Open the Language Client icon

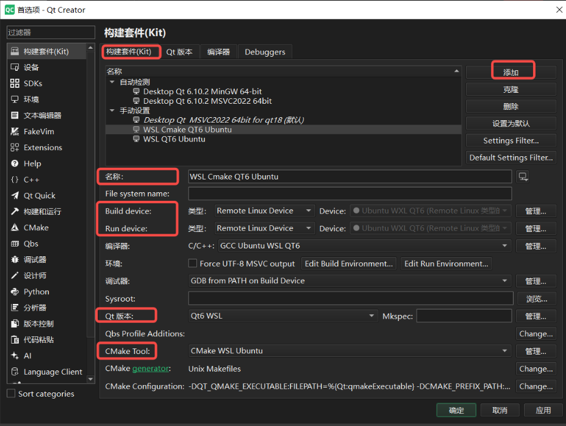[15, 372]
